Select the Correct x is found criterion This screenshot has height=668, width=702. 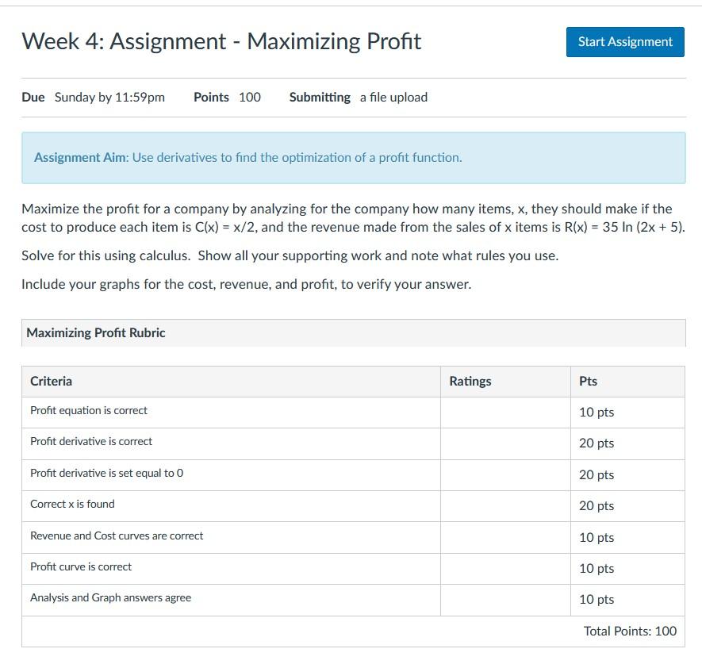[x=72, y=504]
